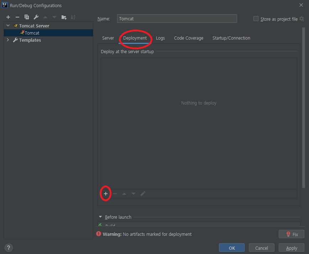Click the right panel vertical scrollbar

(x=303, y=108)
